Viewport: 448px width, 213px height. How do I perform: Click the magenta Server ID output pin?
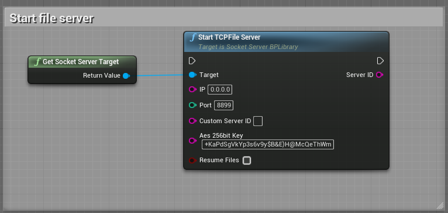pyautogui.click(x=380, y=75)
